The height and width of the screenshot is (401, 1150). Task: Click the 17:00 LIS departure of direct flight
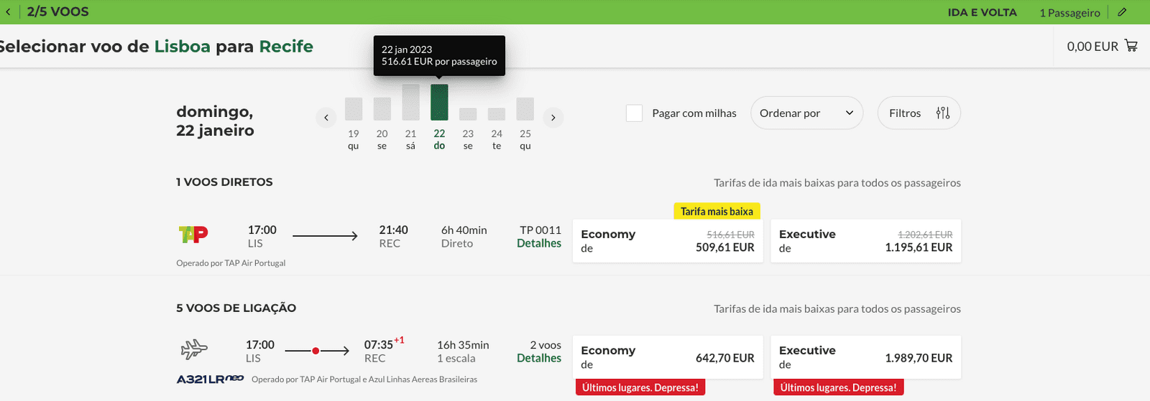tap(262, 237)
